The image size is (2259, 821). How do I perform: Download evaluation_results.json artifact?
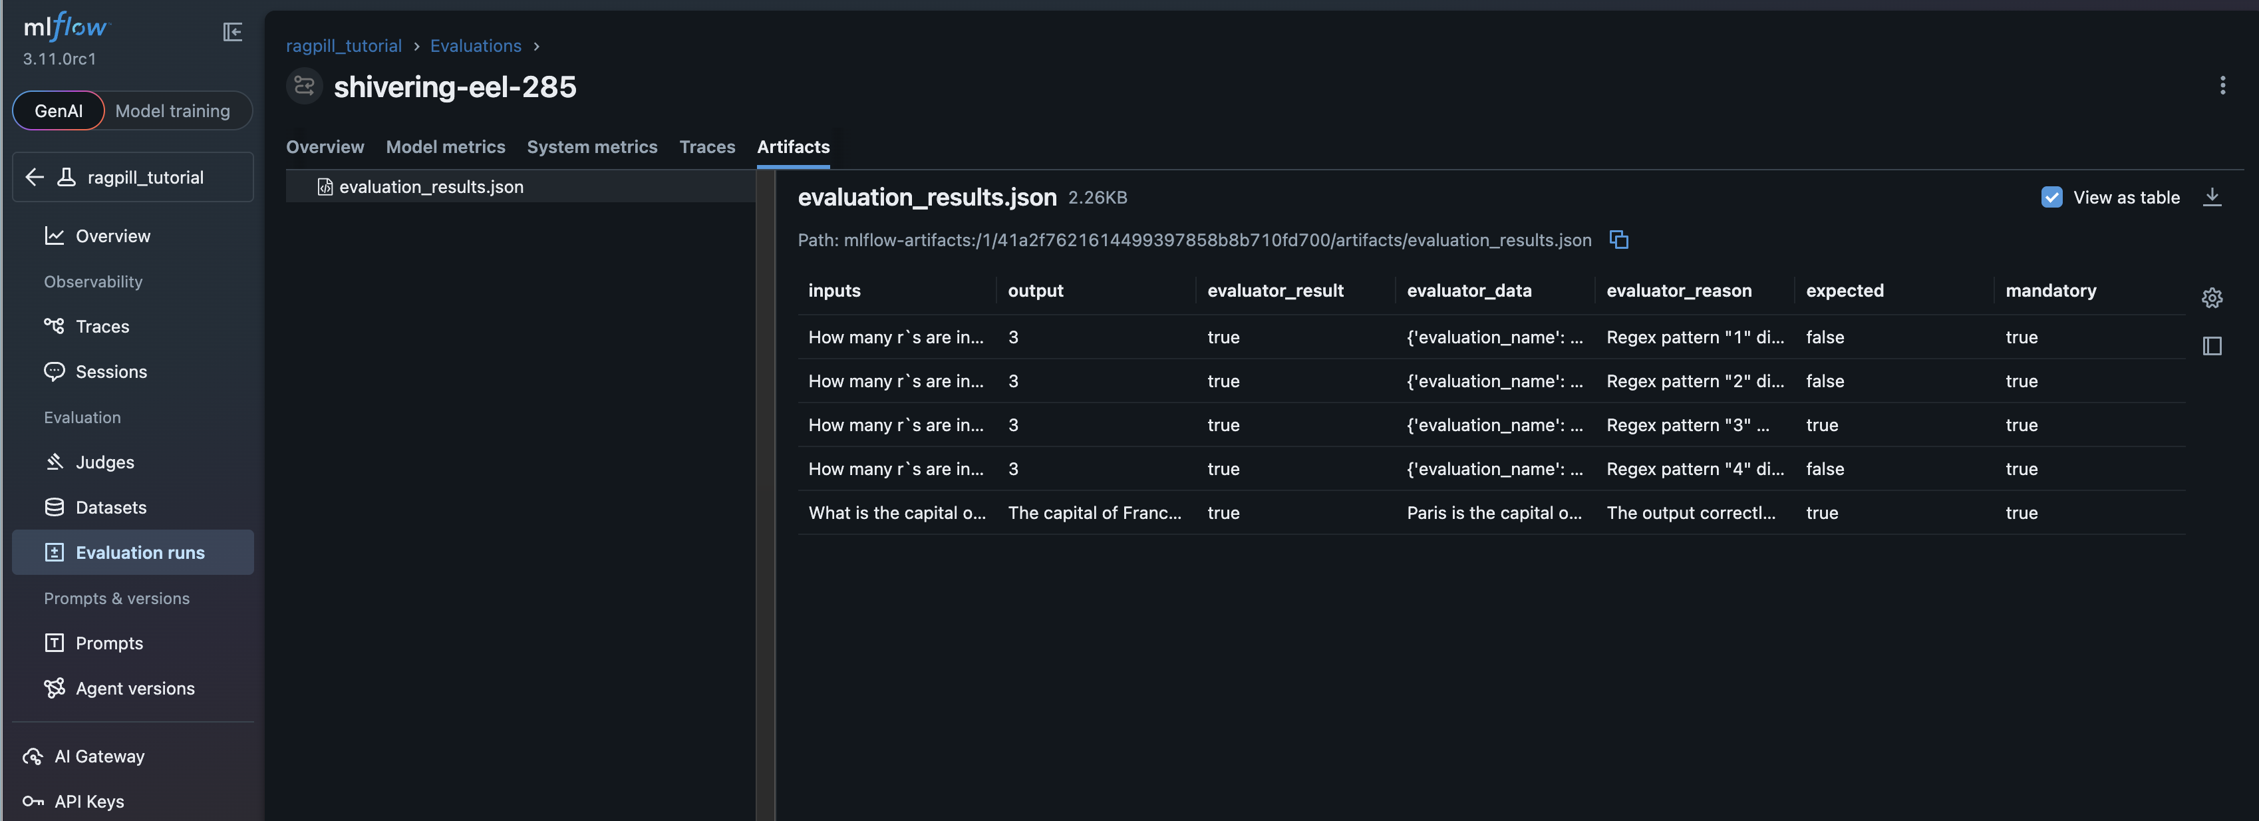2212,198
